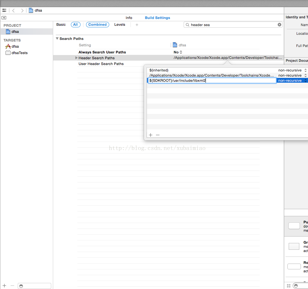Select the dfsaTests target
This screenshot has width=308, height=289.
point(16,53)
